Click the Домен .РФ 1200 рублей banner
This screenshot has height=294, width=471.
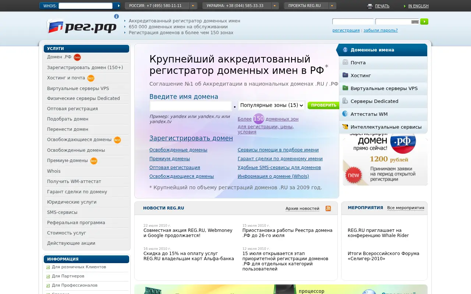(385, 160)
